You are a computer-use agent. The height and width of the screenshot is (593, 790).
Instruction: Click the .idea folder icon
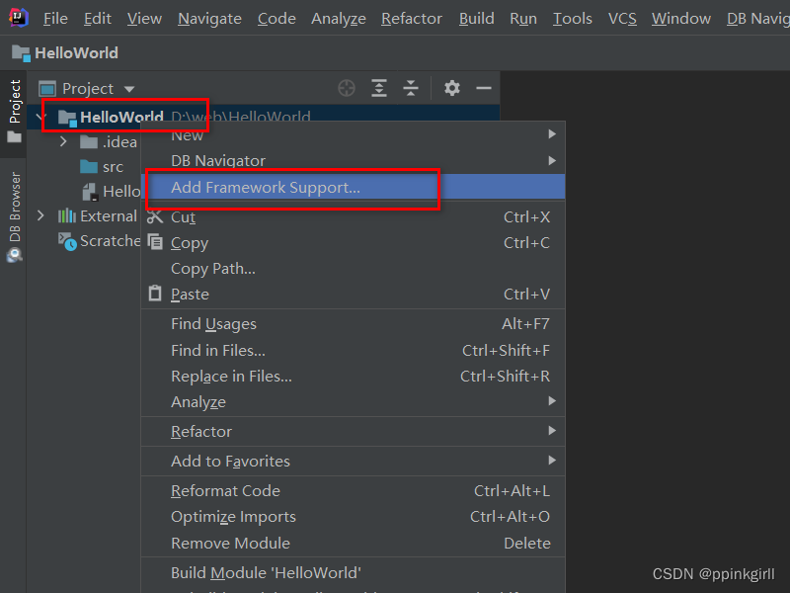click(x=89, y=141)
